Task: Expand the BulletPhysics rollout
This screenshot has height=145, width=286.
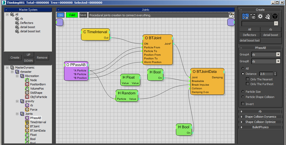Action: (260, 127)
